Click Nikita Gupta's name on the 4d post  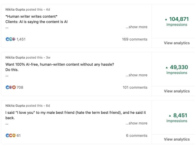point(15,10)
